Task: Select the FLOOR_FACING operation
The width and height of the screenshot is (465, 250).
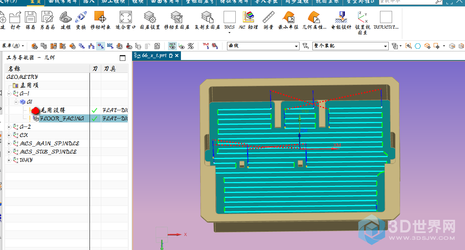Action: pos(62,119)
